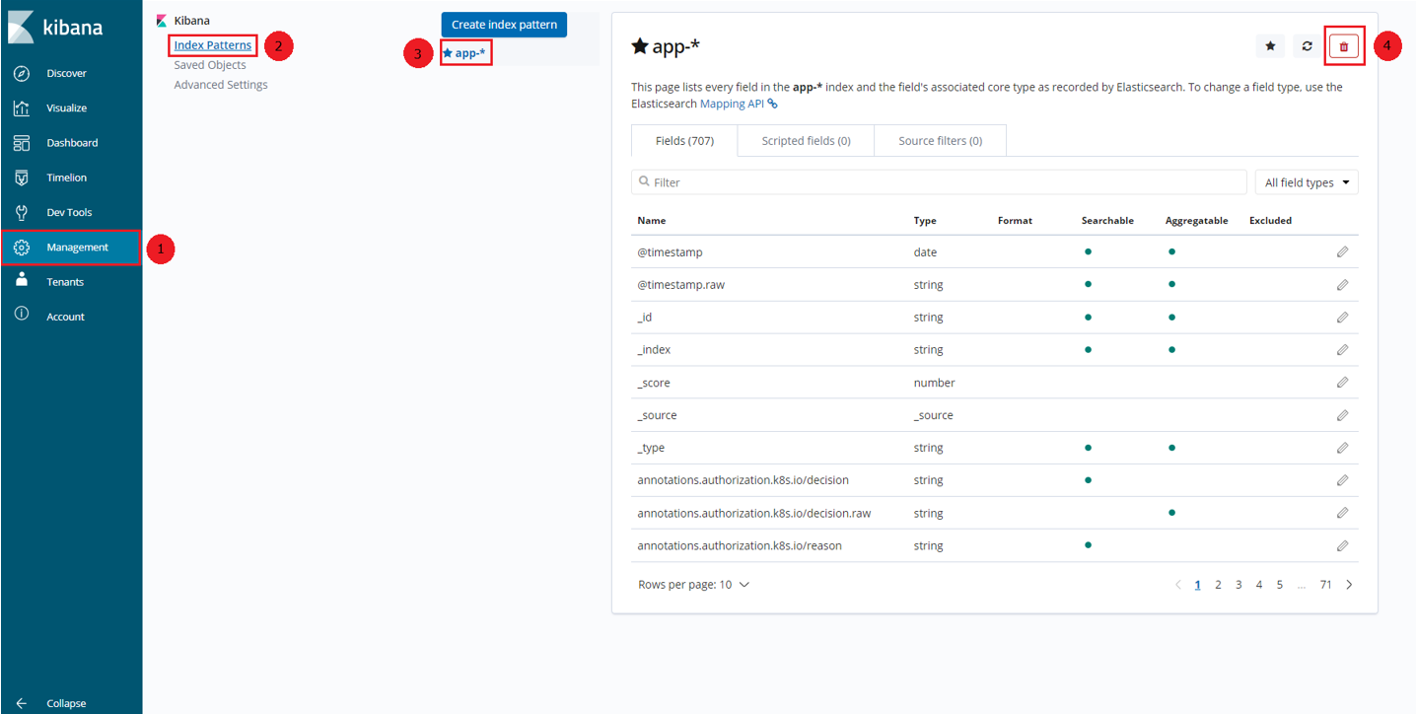
Task: Edit the _score field
Action: (1342, 383)
